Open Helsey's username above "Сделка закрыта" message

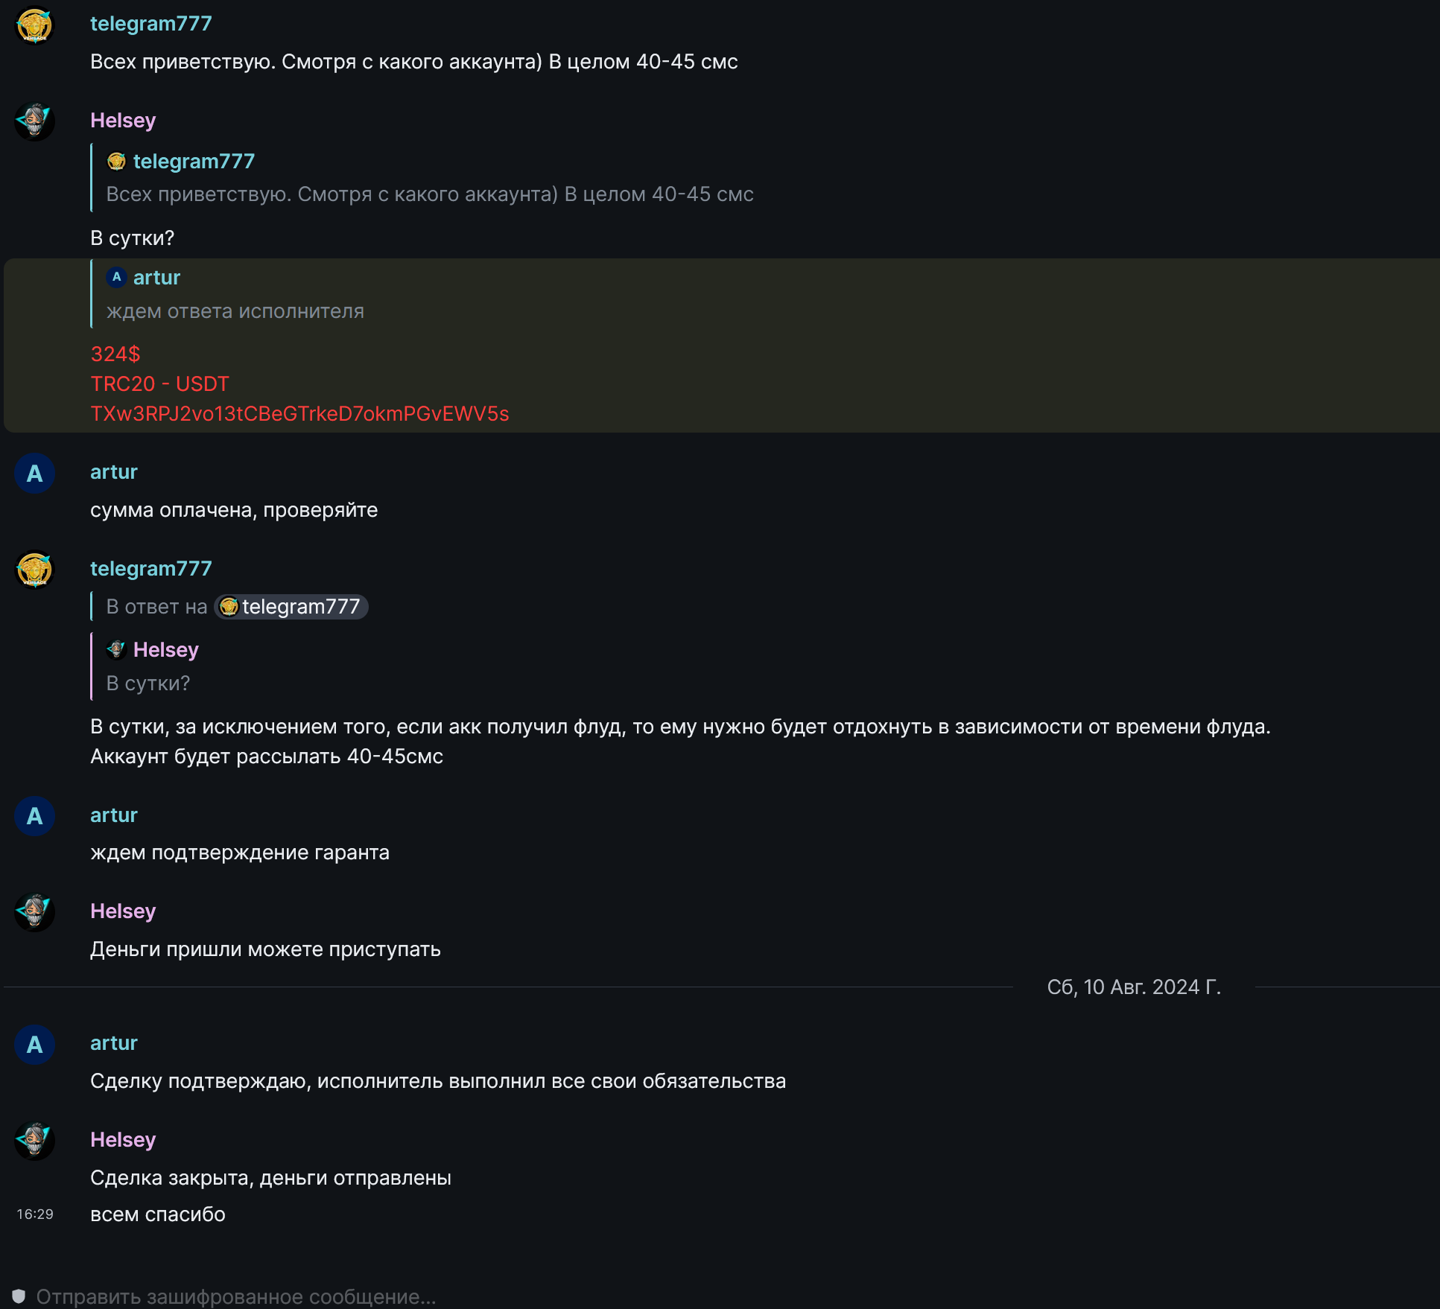click(123, 1140)
